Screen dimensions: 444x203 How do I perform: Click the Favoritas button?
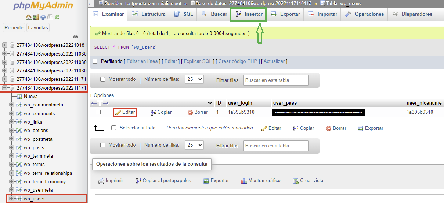pos(38,27)
